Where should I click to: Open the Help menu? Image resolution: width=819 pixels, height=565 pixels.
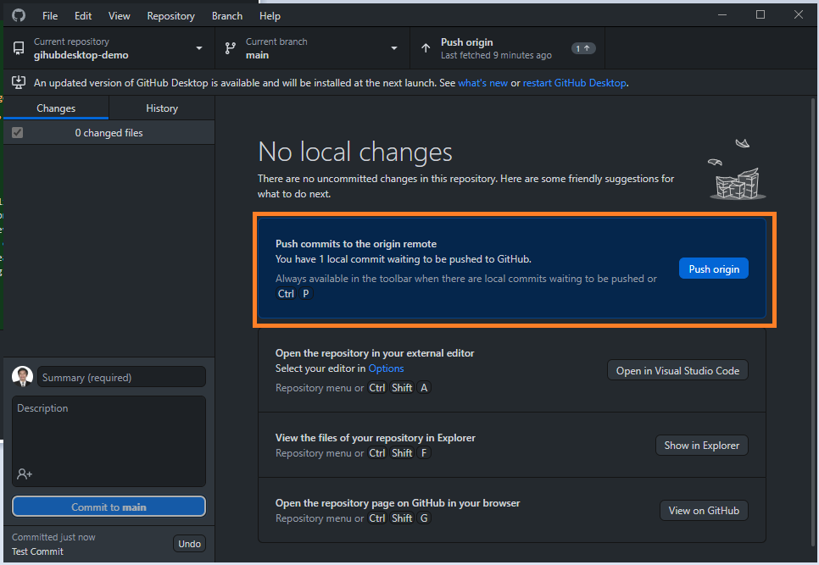[x=270, y=16]
